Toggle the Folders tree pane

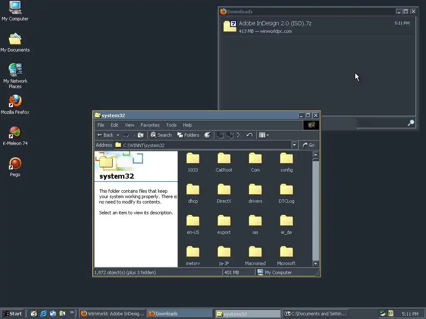click(188, 135)
